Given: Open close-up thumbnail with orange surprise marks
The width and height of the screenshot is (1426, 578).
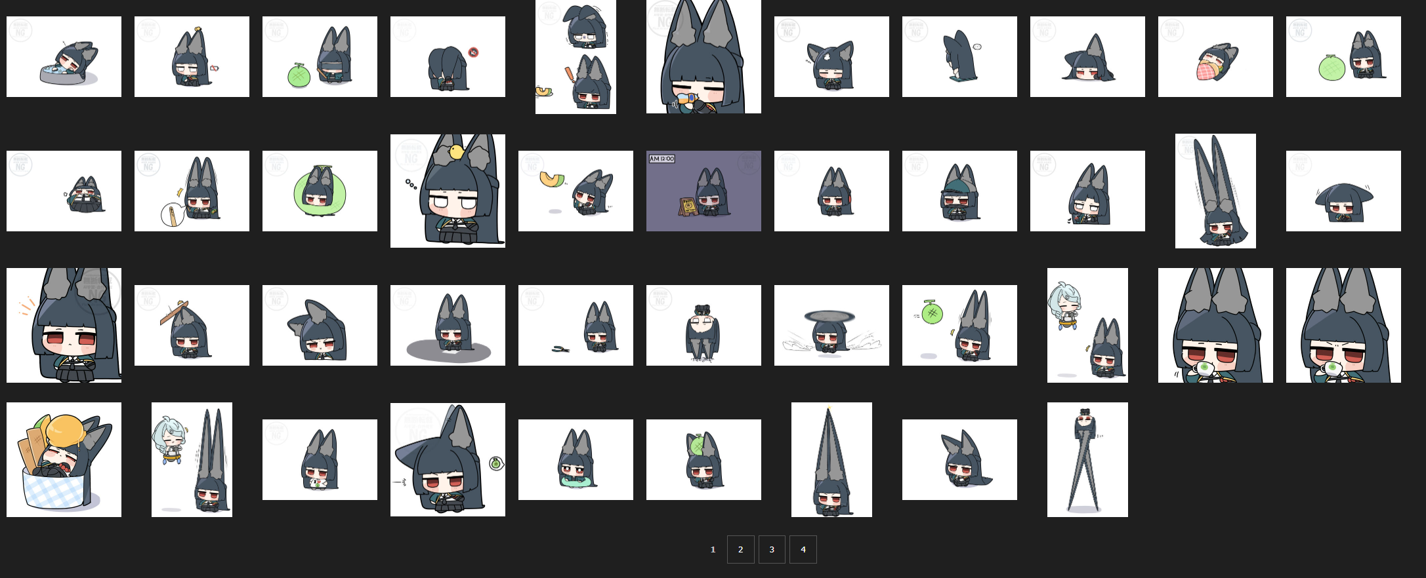Looking at the screenshot, I should tap(64, 325).
